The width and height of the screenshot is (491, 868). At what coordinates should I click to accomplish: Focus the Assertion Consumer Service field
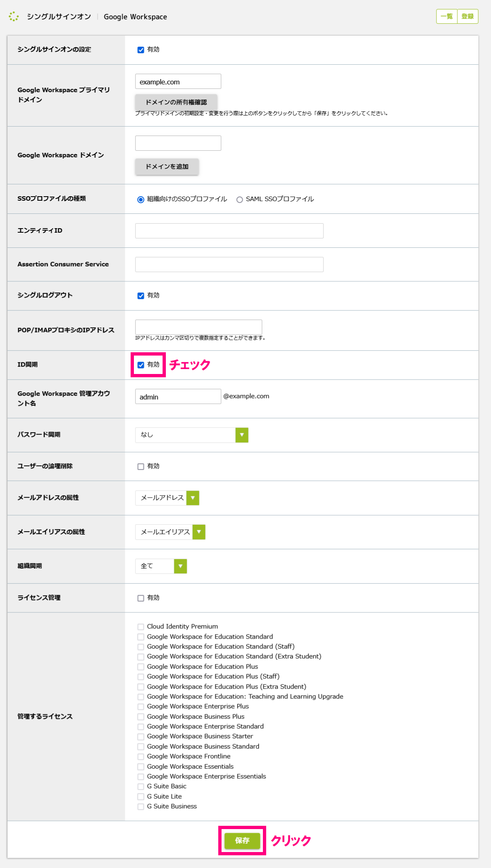point(229,264)
